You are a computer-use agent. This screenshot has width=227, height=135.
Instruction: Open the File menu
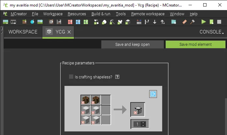point(35,14)
